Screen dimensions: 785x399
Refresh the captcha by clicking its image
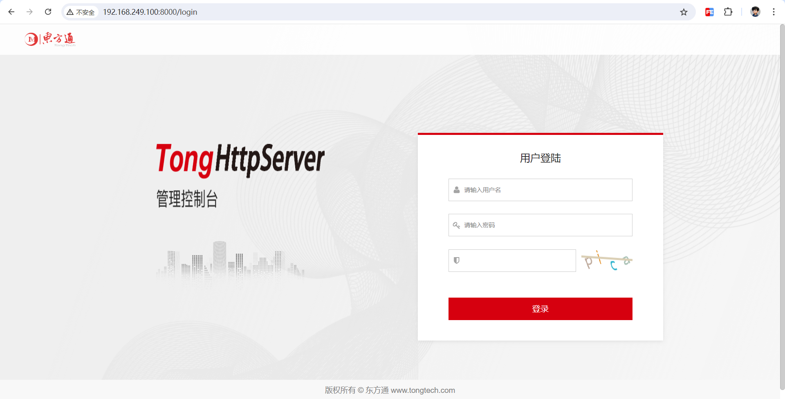pos(606,260)
